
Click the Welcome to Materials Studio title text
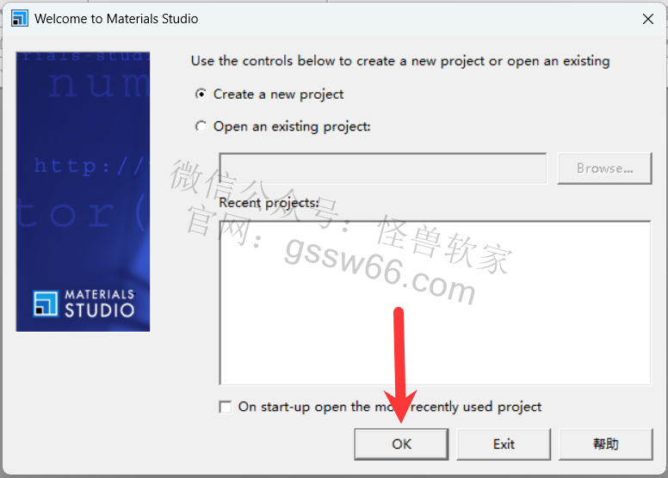(116, 19)
